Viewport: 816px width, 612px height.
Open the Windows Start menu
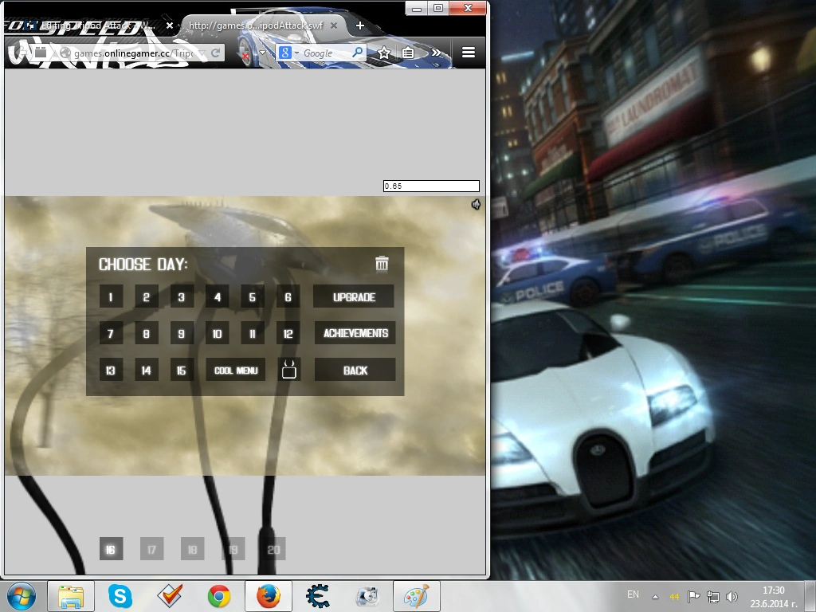[x=22, y=596]
